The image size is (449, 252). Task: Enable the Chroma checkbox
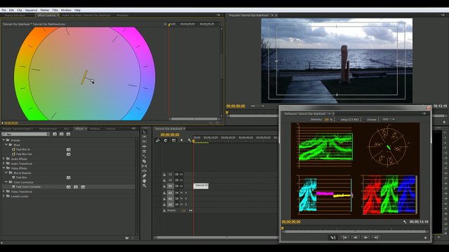[365, 120]
